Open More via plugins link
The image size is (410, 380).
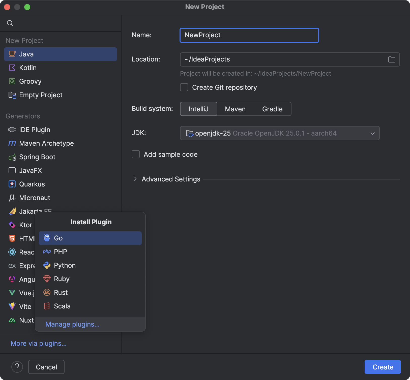[x=38, y=343]
